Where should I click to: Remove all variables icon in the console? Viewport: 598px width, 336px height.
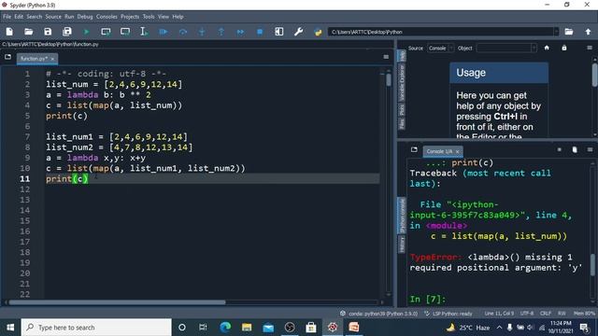point(575,149)
